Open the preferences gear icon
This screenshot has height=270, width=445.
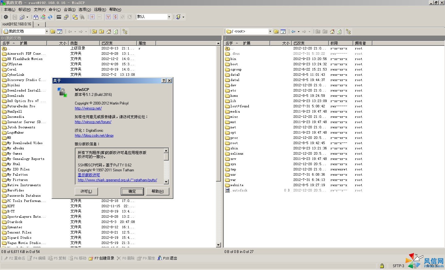point(6,17)
